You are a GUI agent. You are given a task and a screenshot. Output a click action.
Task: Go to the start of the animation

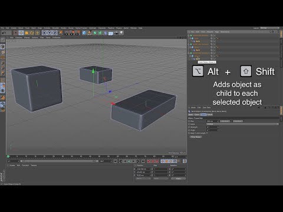tap(116, 161)
